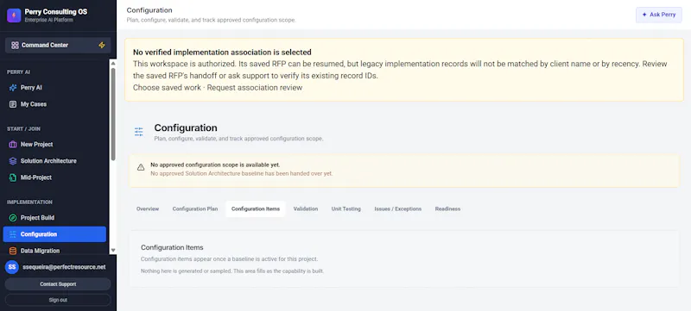
Task: Open Solution Architecture section
Action: coord(54,161)
